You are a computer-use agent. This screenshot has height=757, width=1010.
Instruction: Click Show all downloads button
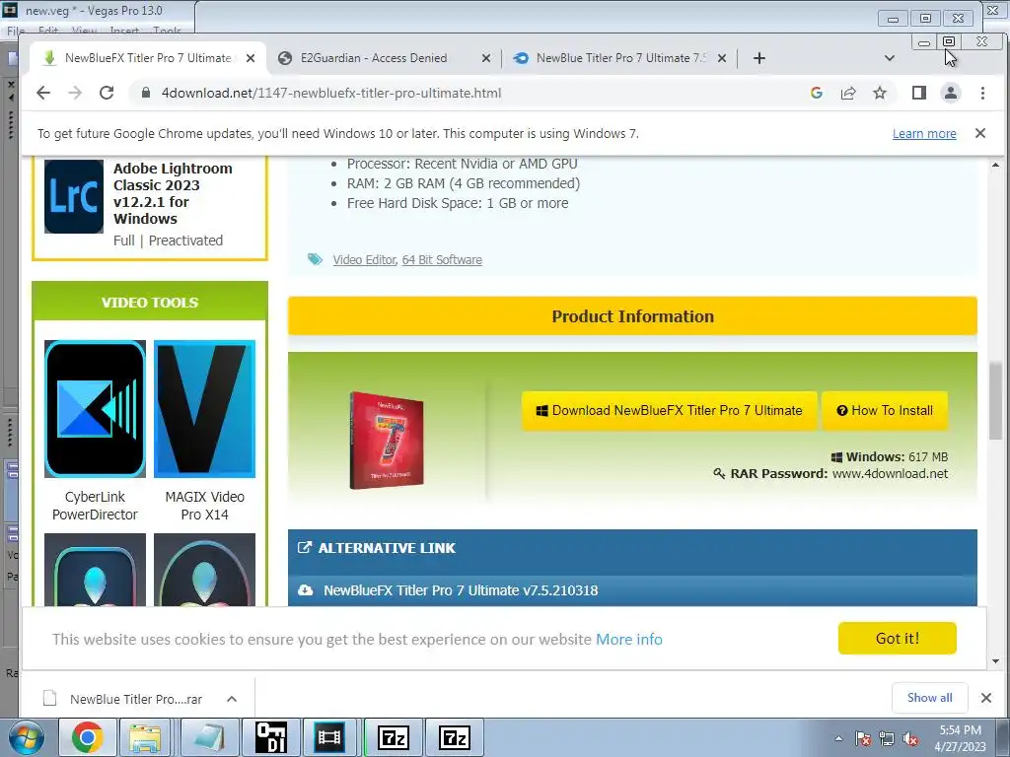(x=929, y=698)
